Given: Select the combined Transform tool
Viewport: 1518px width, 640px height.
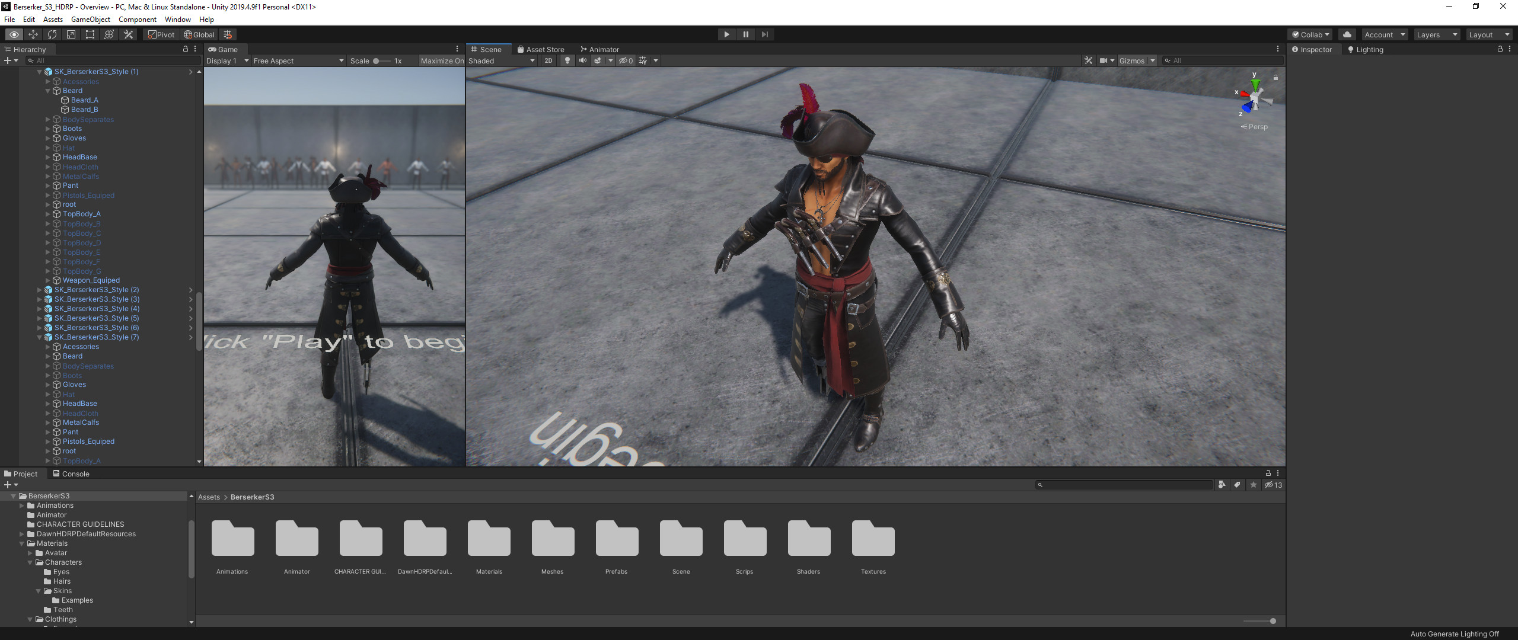Looking at the screenshot, I should (x=109, y=34).
